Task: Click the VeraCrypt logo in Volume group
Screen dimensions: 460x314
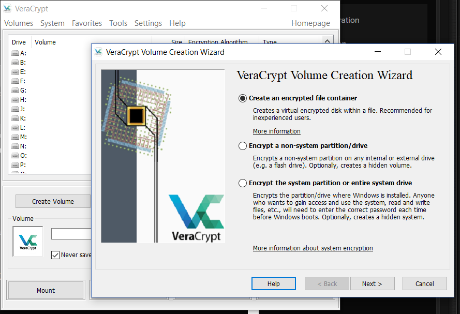Action: [x=28, y=242]
